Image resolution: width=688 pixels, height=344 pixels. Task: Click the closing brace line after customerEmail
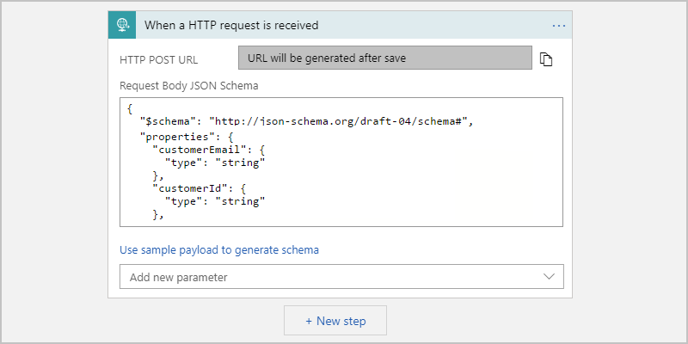click(157, 175)
